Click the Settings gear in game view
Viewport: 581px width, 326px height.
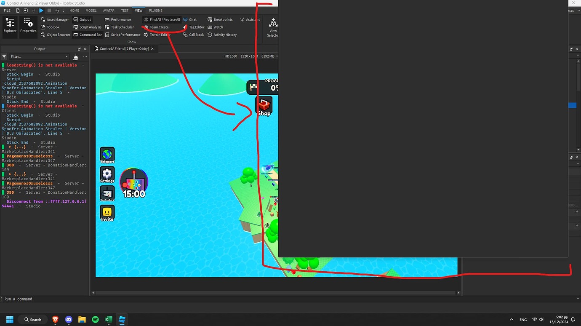pyautogui.click(x=107, y=175)
